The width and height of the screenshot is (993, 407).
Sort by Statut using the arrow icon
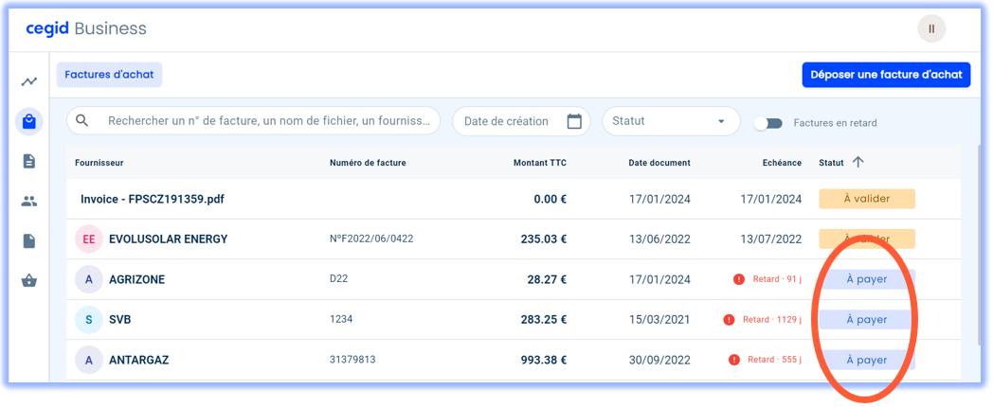coord(858,163)
